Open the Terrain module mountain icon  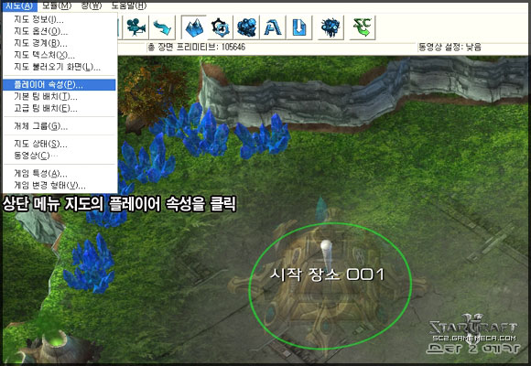[x=194, y=27]
